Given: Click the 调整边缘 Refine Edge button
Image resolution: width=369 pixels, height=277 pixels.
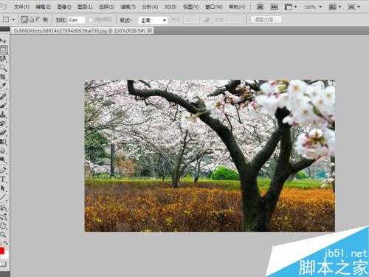Looking at the screenshot, I should pyautogui.click(x=266, y=20).
